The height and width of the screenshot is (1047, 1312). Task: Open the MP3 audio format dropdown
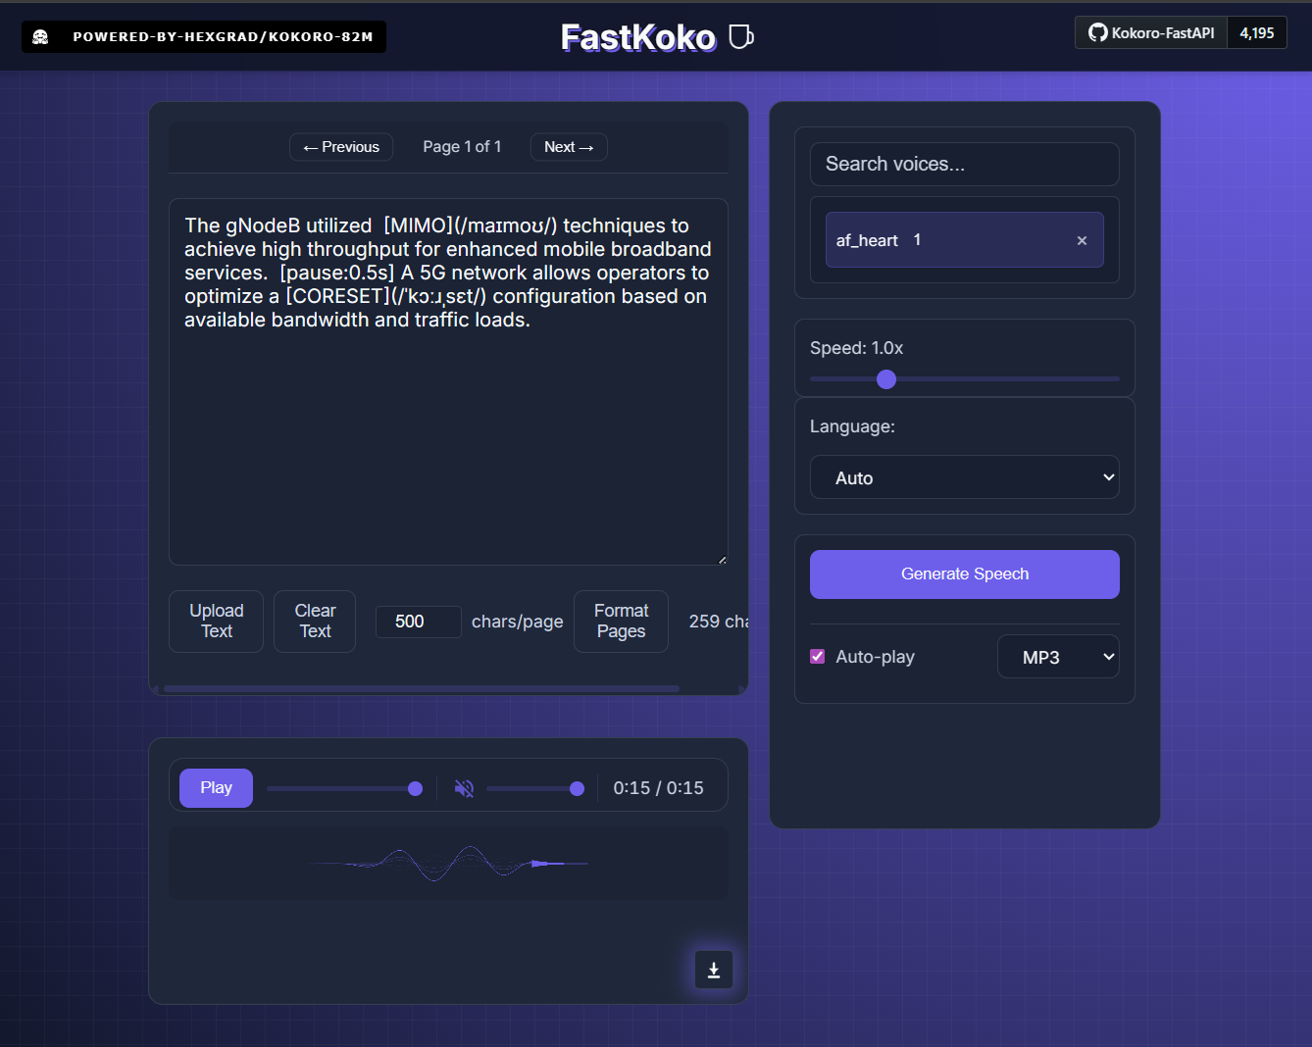[x=1058, y=656]
